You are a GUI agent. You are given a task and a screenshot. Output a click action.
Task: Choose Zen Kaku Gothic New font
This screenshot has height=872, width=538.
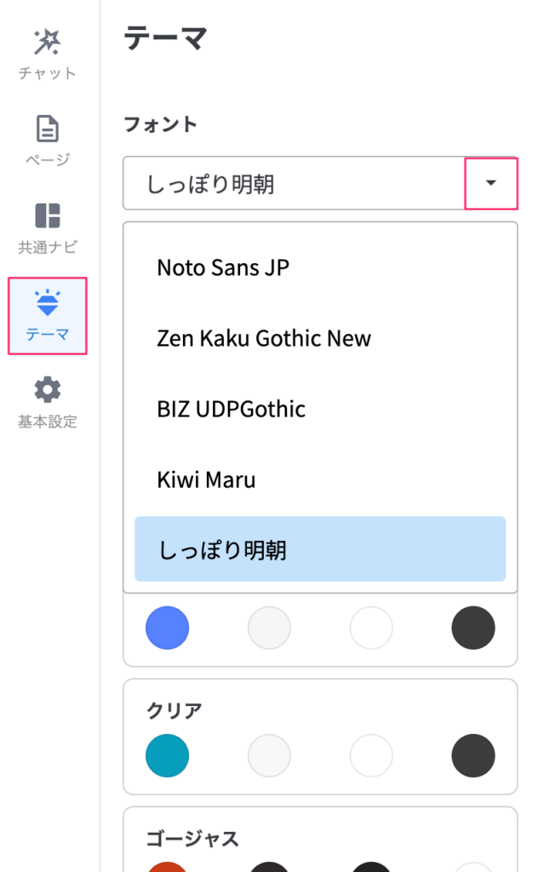point(264,338)
